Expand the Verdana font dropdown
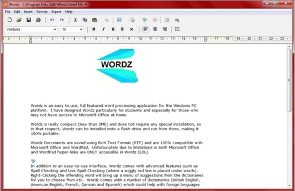This screenshot has height=191, width=295. [x=55, y=29]
